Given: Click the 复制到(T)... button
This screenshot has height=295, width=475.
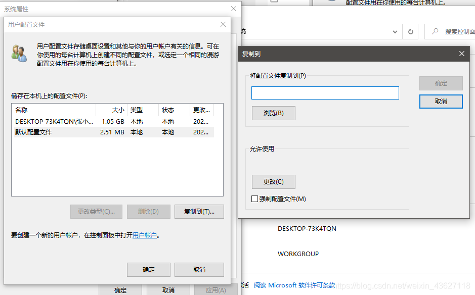Looking at the screenshot, I should click(x=199, y=212).
